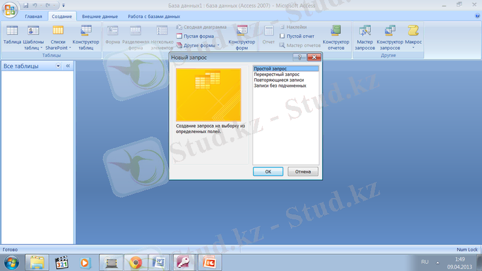482x271 pixels.
Task: Save using Quick Access toolbar icon
Action: point(26,5)
